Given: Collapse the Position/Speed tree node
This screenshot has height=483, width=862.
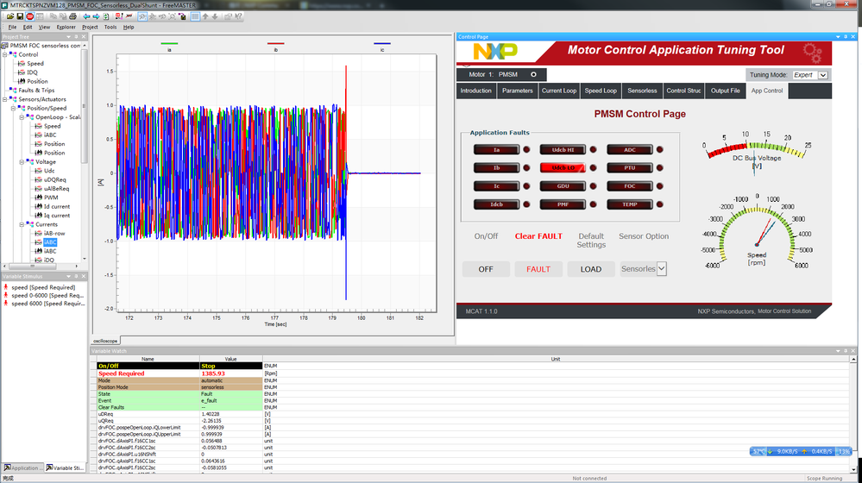Looking at the screenshot, I should pos(14,109).
